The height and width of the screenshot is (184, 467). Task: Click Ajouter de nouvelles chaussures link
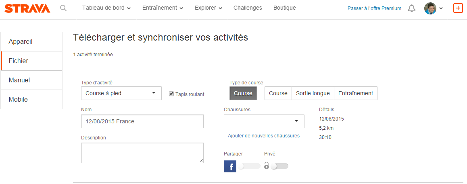click(264, 136)
